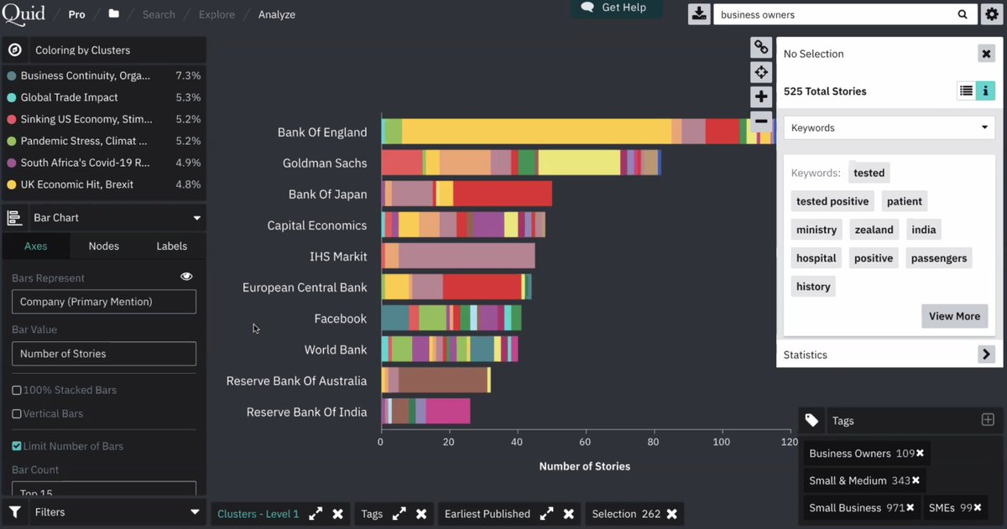Go to Search breadcrumb
The width and height of the screenshot is (1007, 529).
pyautogui.click(x=159, y=14)
